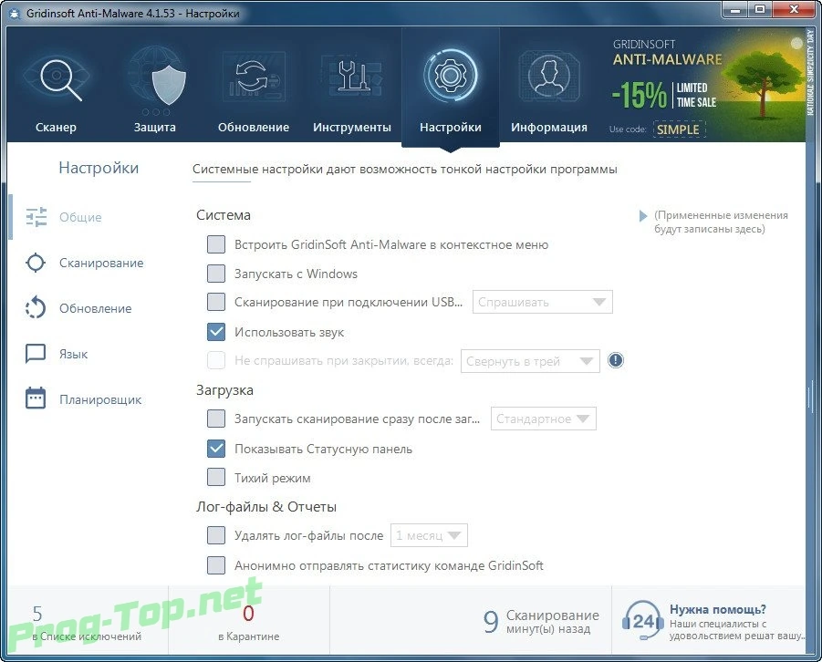Open the Стандартное scan type dropdown

pyautogui.click(x=543, y=419)
